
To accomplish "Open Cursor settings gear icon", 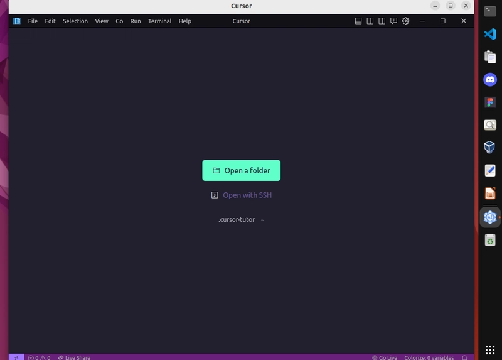I will [x=405, y=21].
